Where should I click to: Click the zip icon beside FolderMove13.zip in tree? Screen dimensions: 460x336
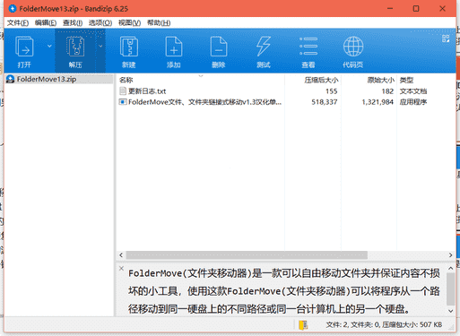click(x=10, y=79)
